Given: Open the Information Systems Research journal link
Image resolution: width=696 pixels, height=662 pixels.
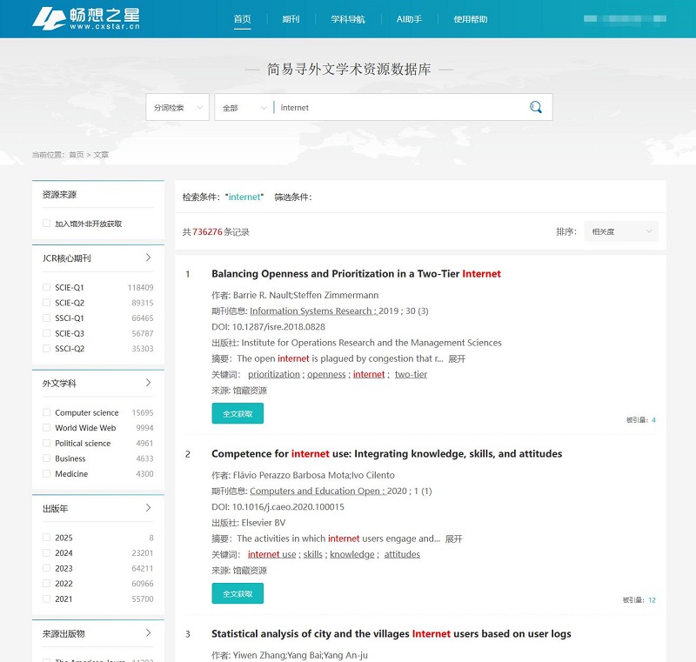Looking at the screenshot, I should click(x=313, y=311).
